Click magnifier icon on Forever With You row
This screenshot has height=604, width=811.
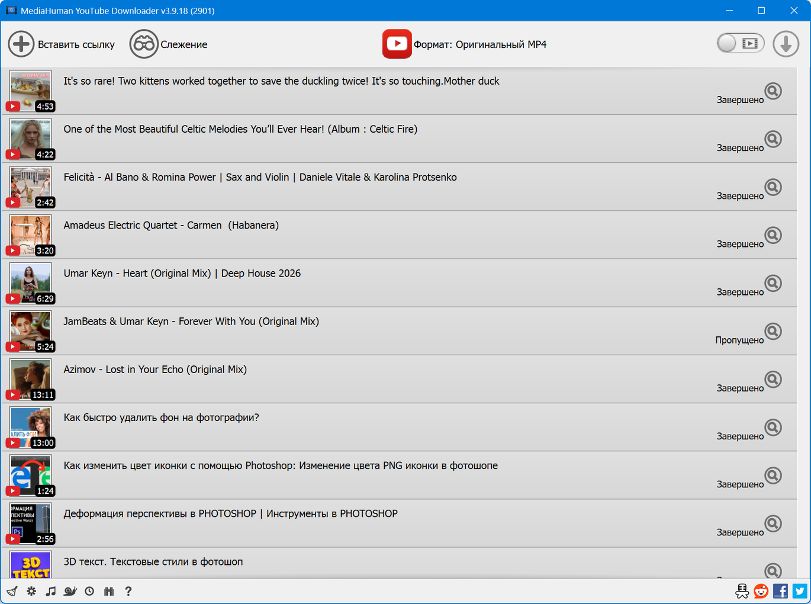point(773,331)
